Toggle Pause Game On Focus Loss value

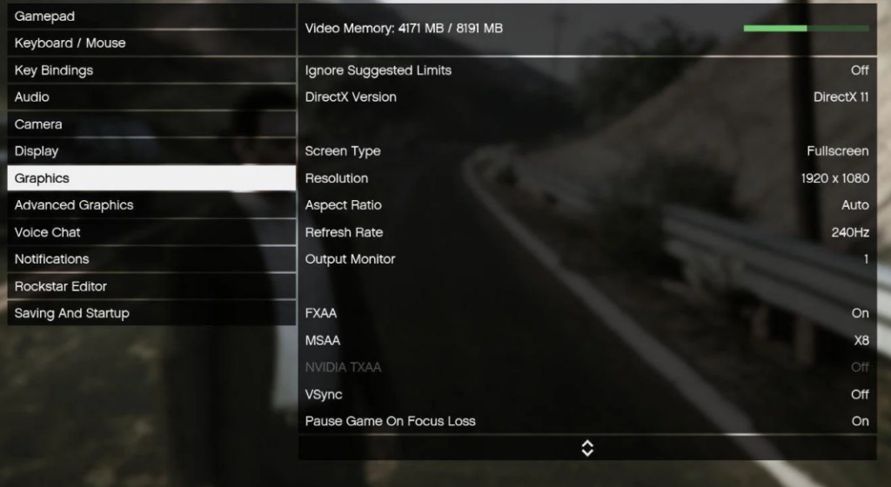pyautogui.click(x=861, y=421)
